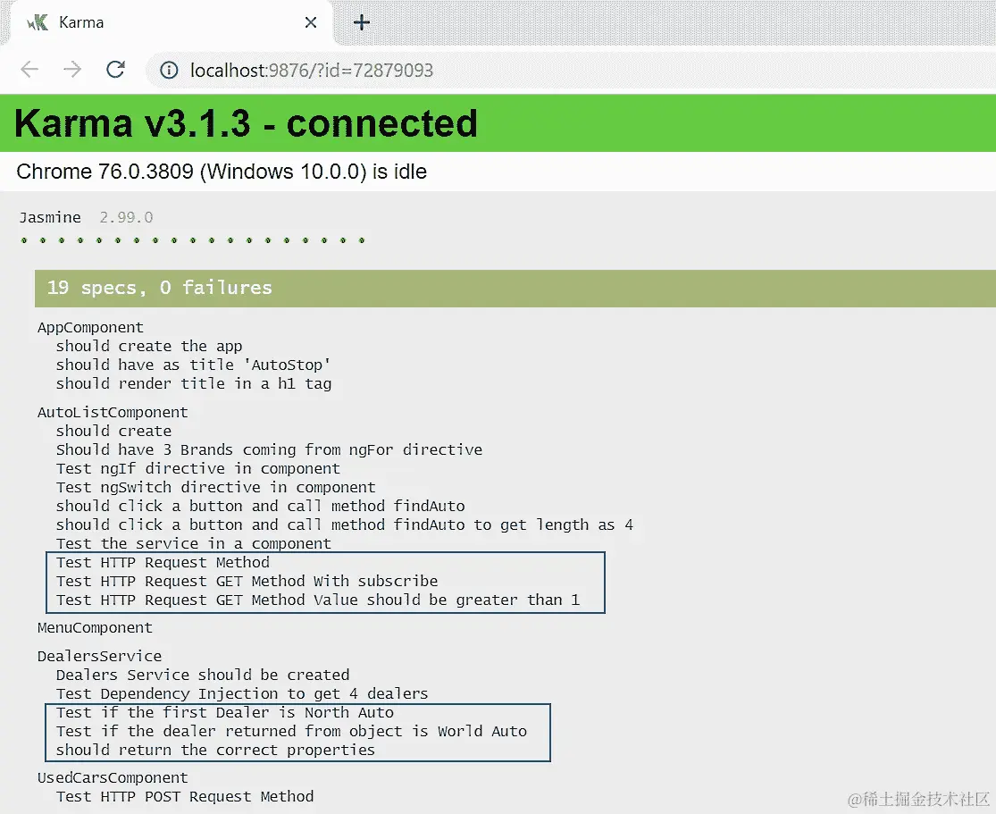The width and height of the screenshot is (996, 814).
Task: Click the Jasmine version number 2.99.0
Action: tap(127, 217)
